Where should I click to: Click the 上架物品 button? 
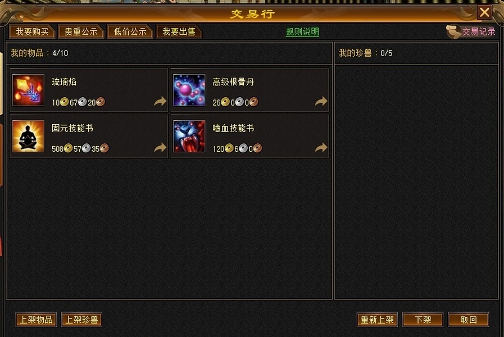(x=36, y=320)
